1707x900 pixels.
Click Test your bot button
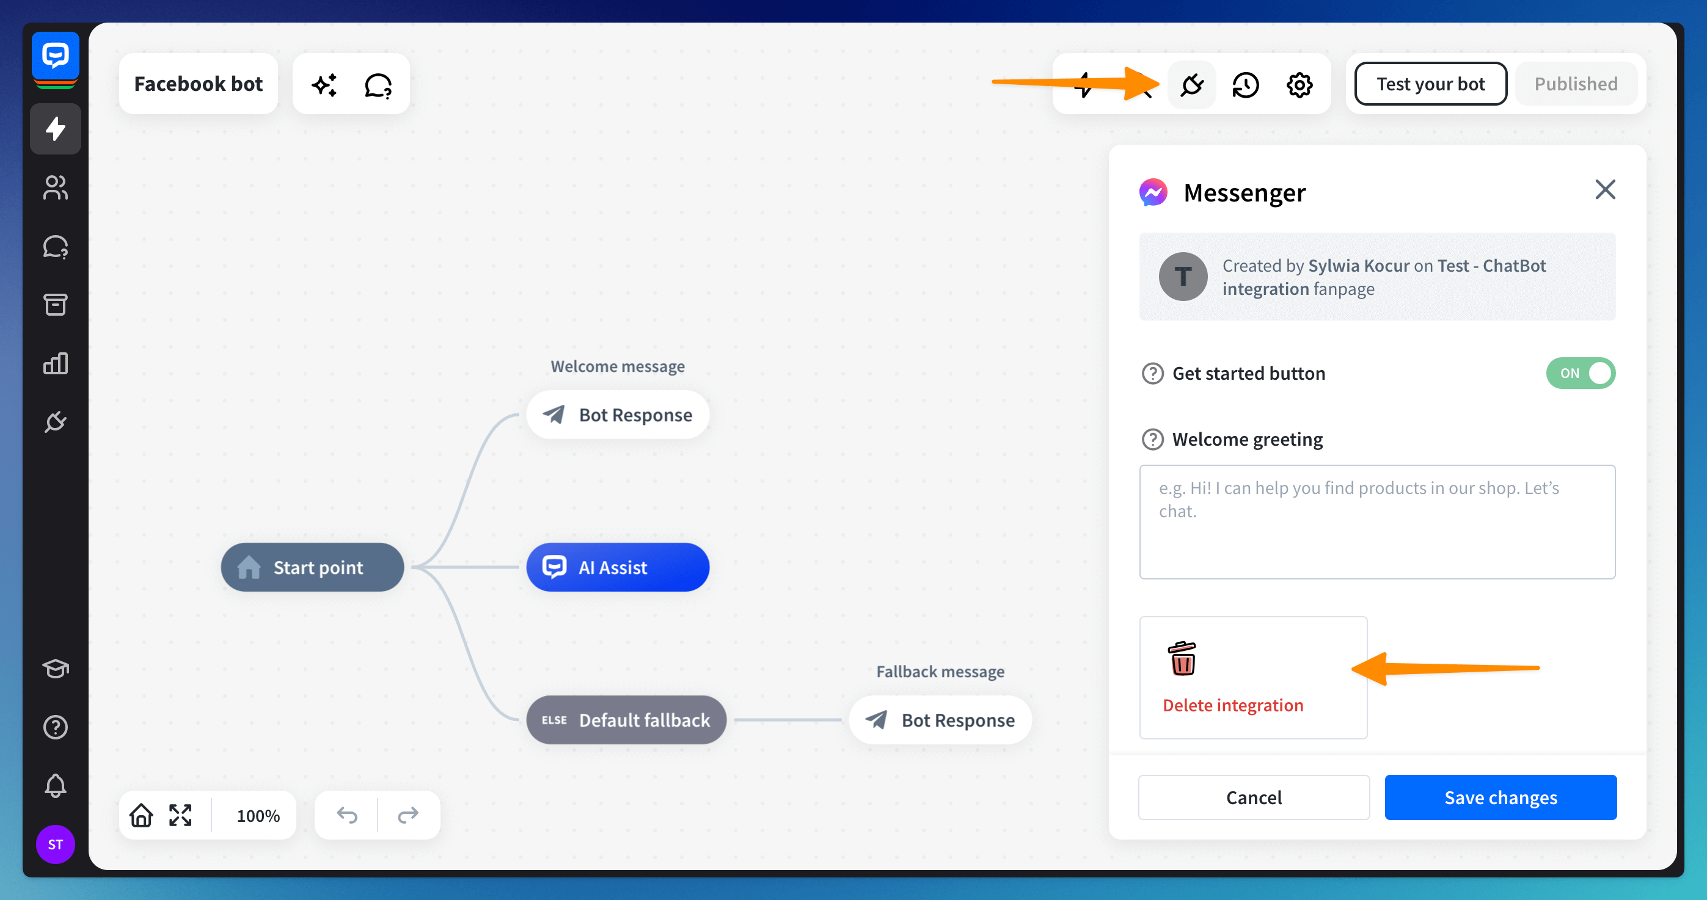(1430, 84)
